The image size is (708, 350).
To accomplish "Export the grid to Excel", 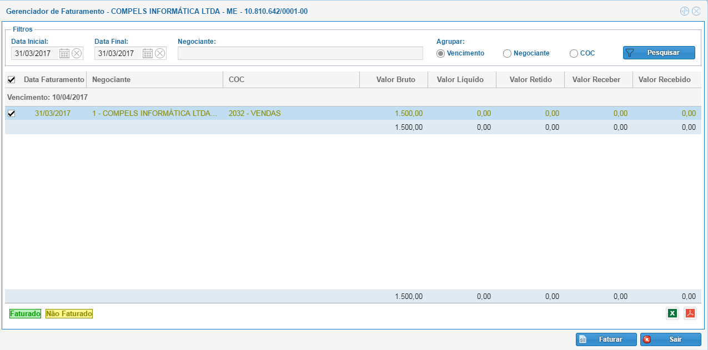I will 672,313.
